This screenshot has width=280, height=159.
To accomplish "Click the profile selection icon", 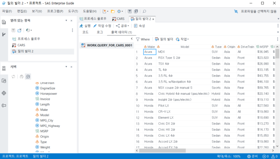I will coord(236,11).
